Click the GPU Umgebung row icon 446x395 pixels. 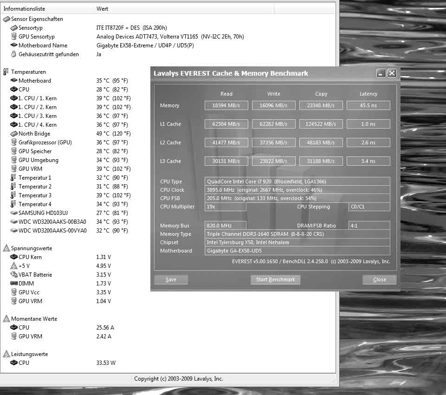(13, 160)
